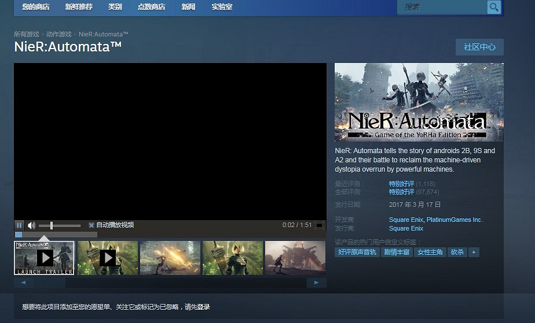Play the Launch Trailer thumbnail
The height and width of the screenshot is (323, 535).
(45, 258)
